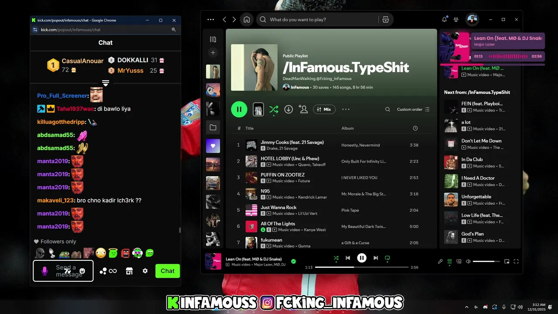This screenshot has height=314, width=558.
Task: Click the Kick chat green Chat send button
Action: pyautogui.click(x=167, y=271)
